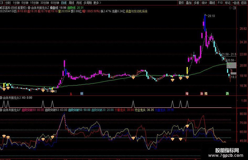
Task: Click the 底盘与发动机系统 sector link
Action: pyautogui.click(x=136, y=11)
